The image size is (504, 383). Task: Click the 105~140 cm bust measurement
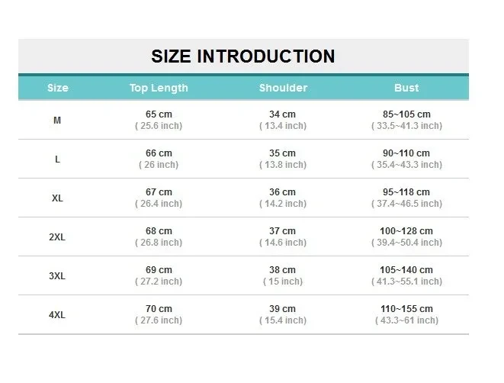point(406,269)
